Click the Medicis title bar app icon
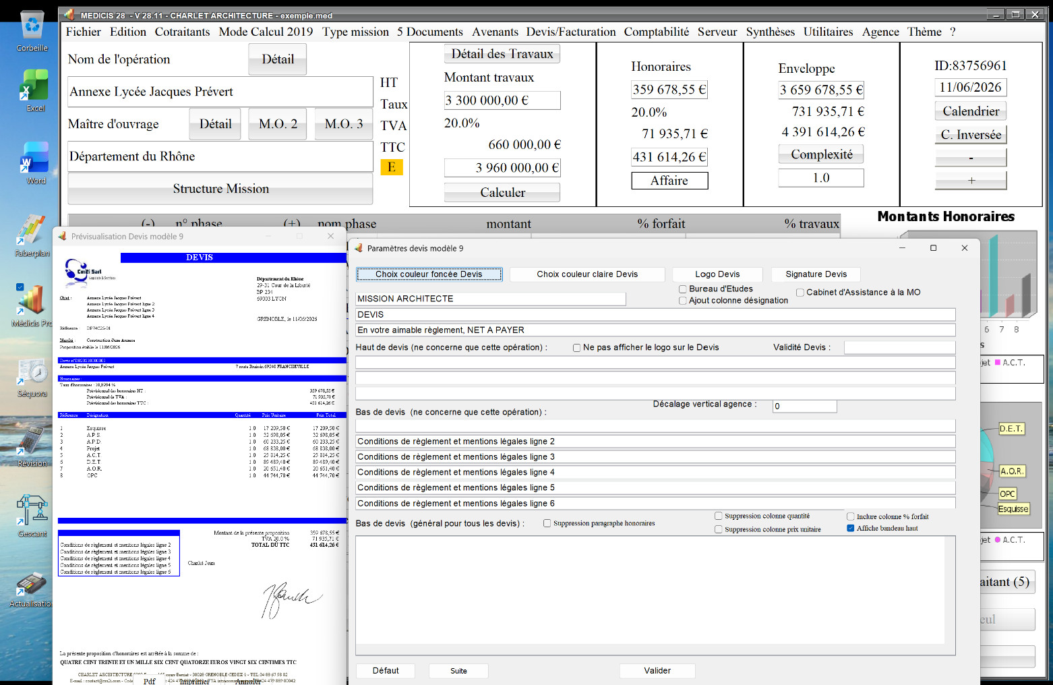The image size is (1053, 685). tap(69, 15)
